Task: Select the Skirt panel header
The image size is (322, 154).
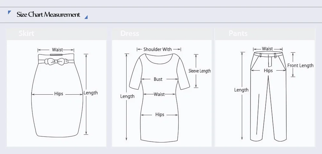Action: [56, 34]
